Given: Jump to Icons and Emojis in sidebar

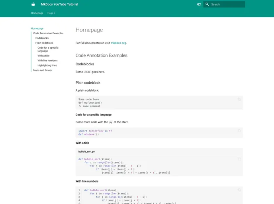Looking at the screenshot, I should tap(43, 70).
